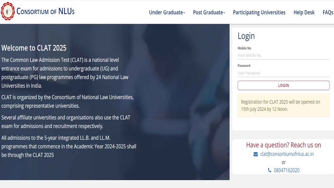Go to Participating Universities page
This screenshot has width=334, height=188.
(259, 12)
